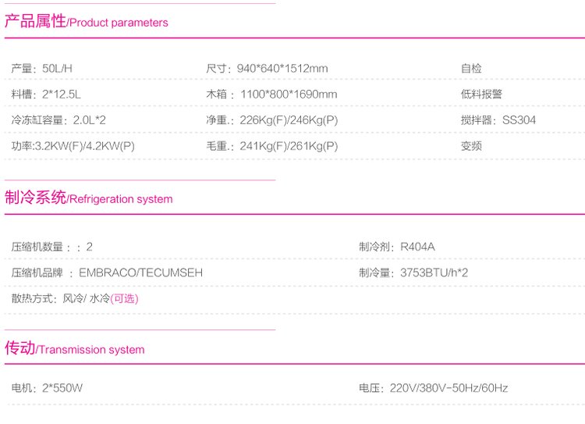Click the 传动 Transmission system heading
The width and height of the screenshot is (585, 424).
[75, 348]
